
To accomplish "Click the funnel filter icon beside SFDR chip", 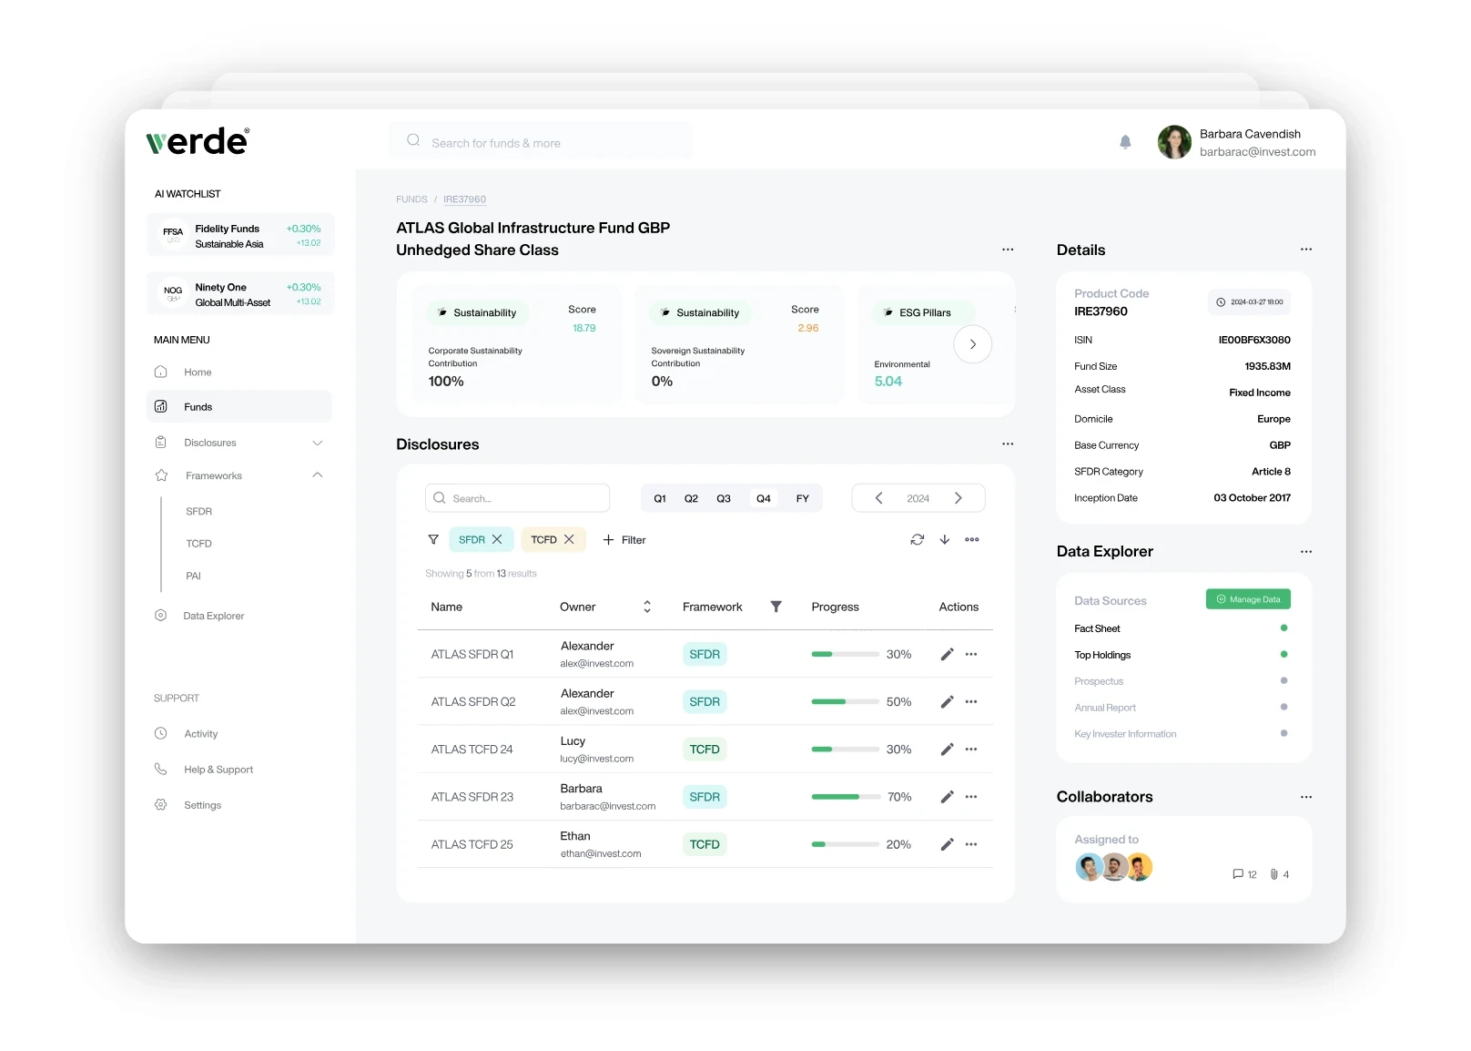I will (433, 540).
